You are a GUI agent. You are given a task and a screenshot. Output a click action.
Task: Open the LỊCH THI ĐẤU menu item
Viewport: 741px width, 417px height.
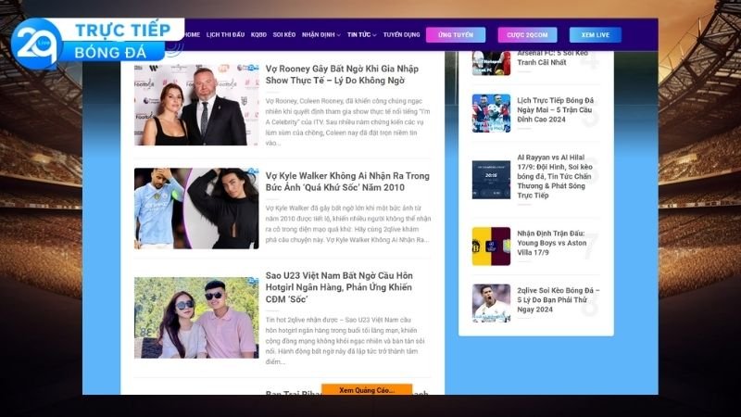(x=225, y=35)
